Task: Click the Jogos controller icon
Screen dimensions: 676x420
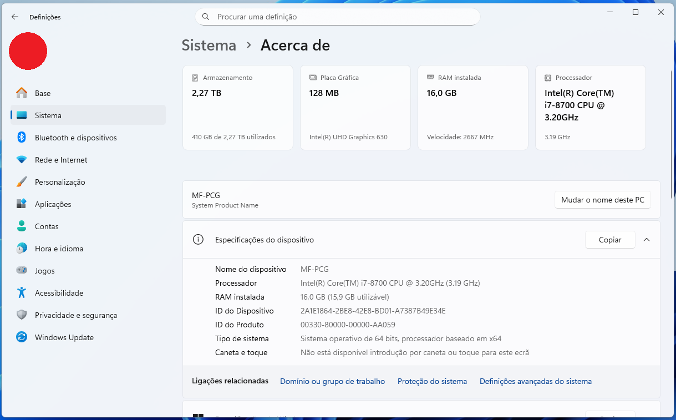Action: (22, 271)
